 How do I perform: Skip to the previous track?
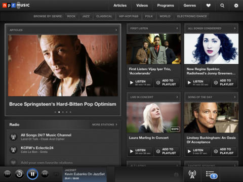pos(8,174)
